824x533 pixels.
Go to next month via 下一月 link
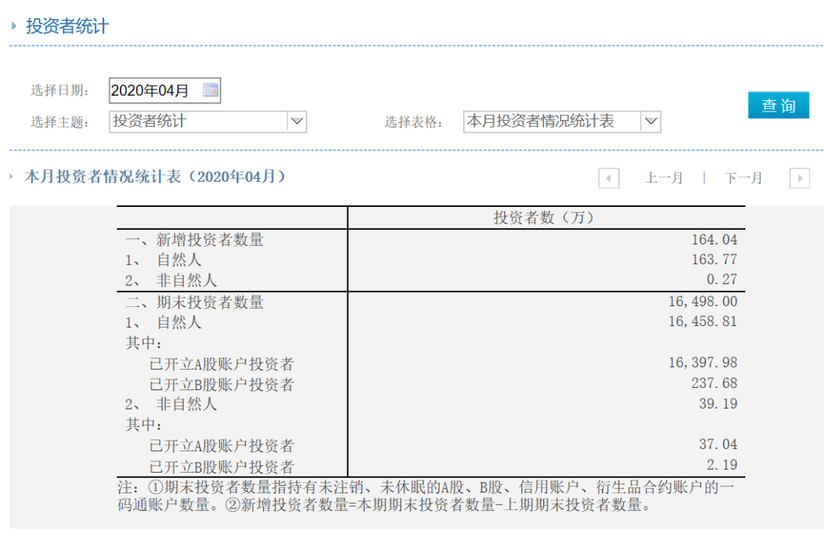[743, 178]
